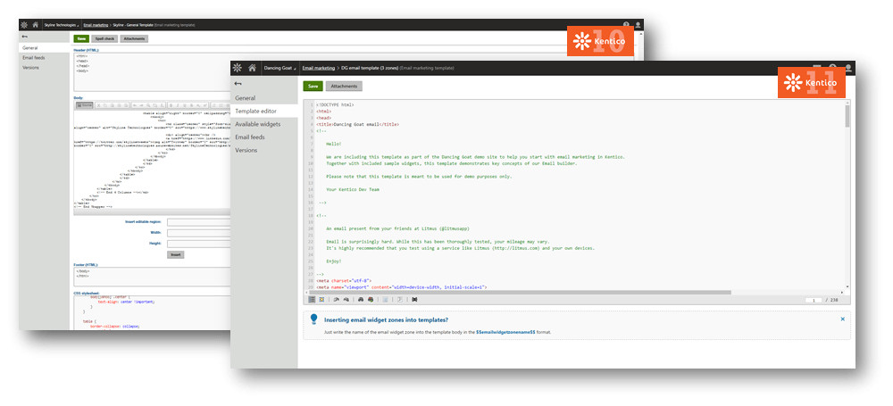Open Versions tab in Dancing Goat window

pos(264,150)
